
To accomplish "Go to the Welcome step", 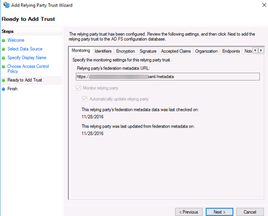I will (16, 40).
